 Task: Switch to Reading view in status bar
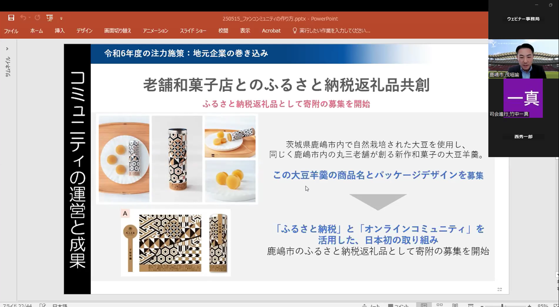(455, 305)
